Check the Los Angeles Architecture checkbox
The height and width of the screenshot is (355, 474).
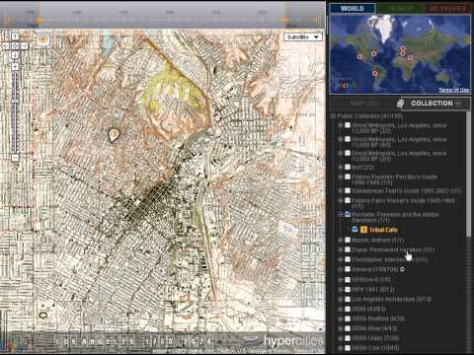[x=348, y=299]
